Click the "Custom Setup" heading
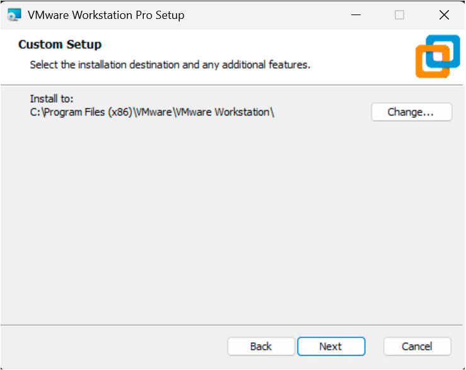The image size is (466, 370). click(60, 44)
